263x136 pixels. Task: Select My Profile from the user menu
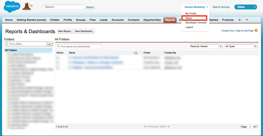click(x=191, y=13)
